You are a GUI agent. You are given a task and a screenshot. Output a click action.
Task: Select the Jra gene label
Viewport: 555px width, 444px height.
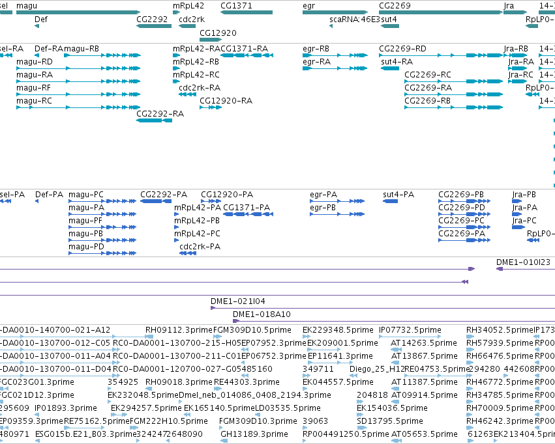509,6
